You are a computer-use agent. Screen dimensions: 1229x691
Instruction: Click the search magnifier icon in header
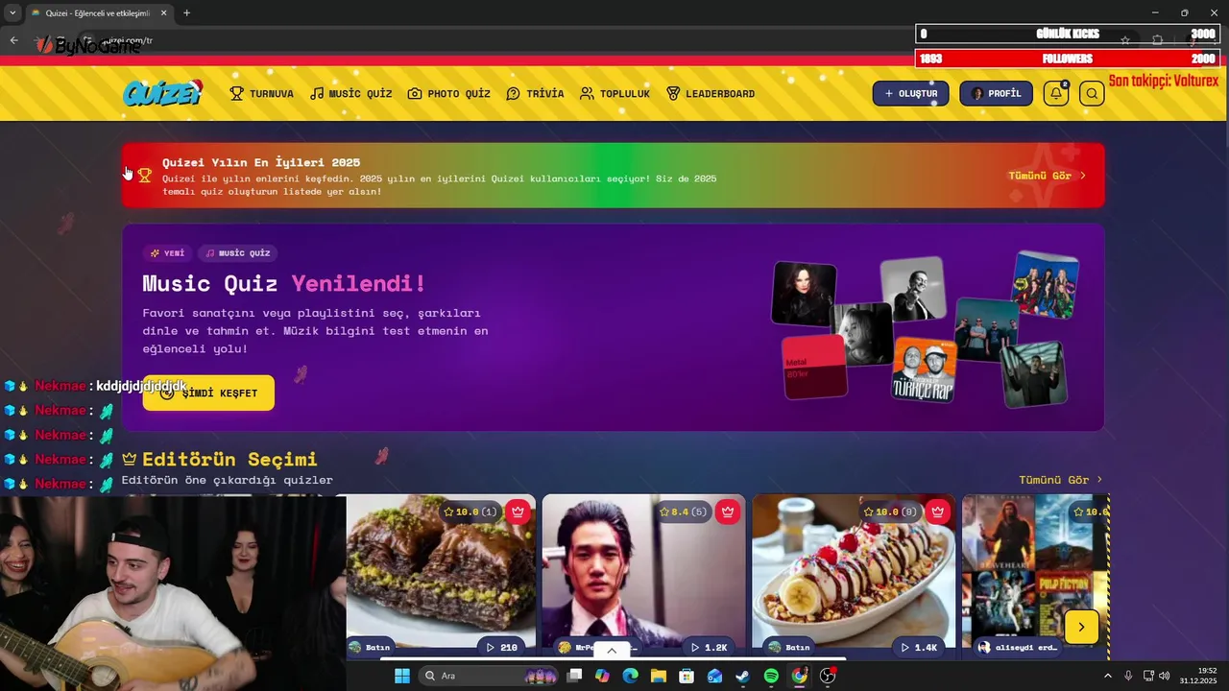click(x=1092, y=93)
